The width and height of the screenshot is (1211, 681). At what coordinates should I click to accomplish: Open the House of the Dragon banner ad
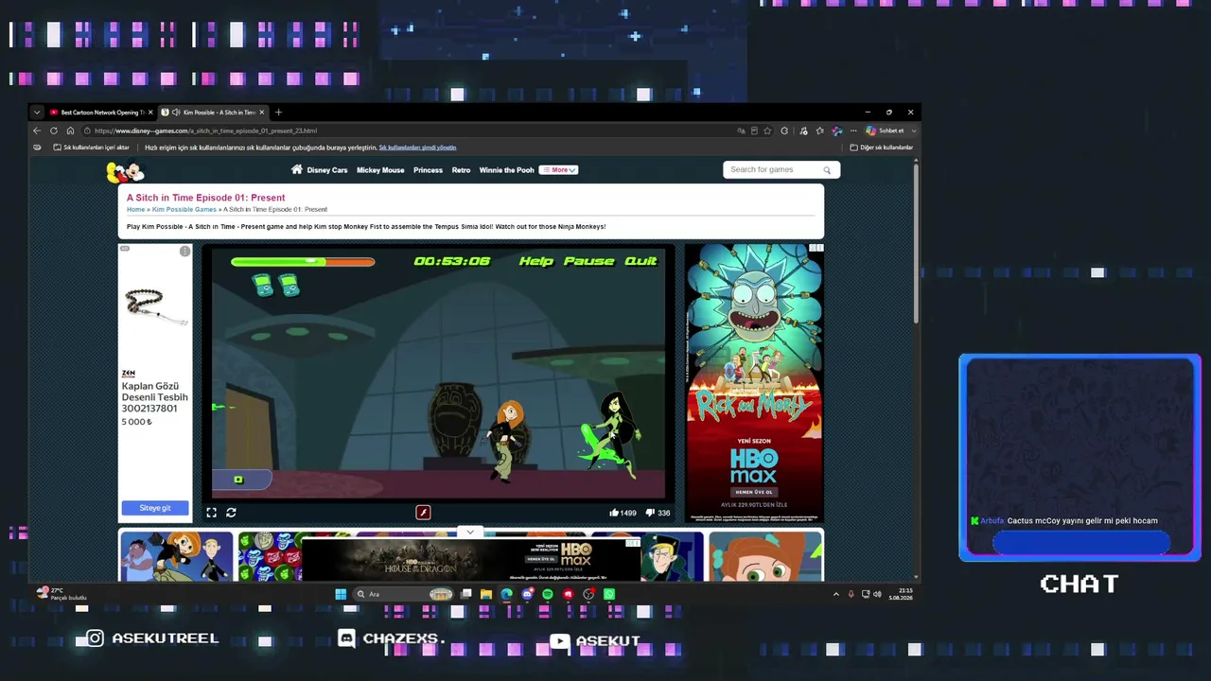click(470, 559)
